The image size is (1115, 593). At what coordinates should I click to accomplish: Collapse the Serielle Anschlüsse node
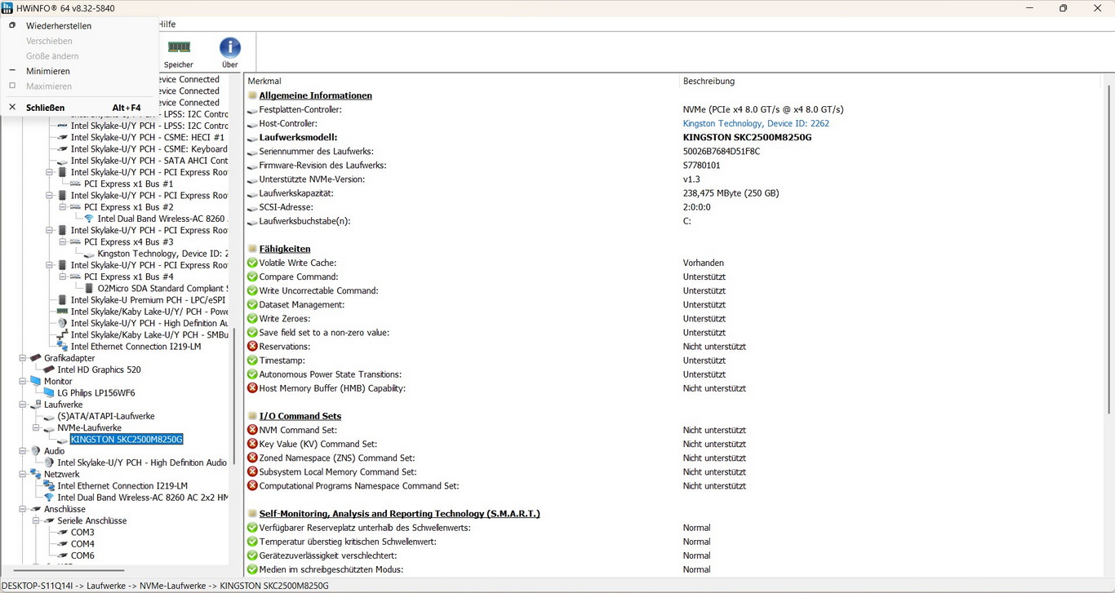coord(36,520)
